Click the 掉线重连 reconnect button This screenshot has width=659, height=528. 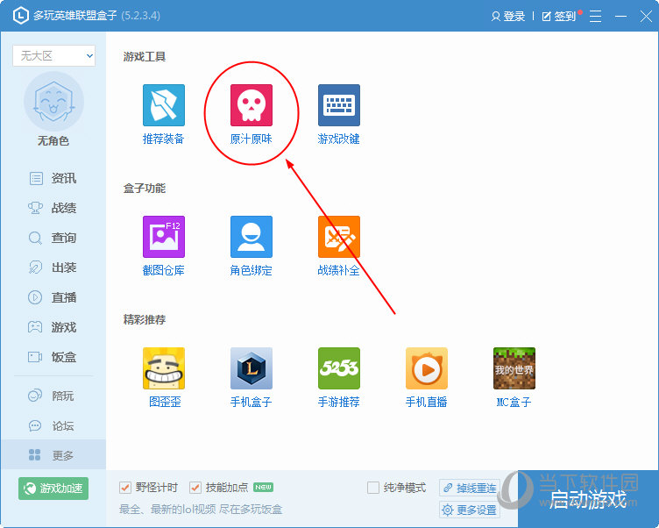point(470,488)
